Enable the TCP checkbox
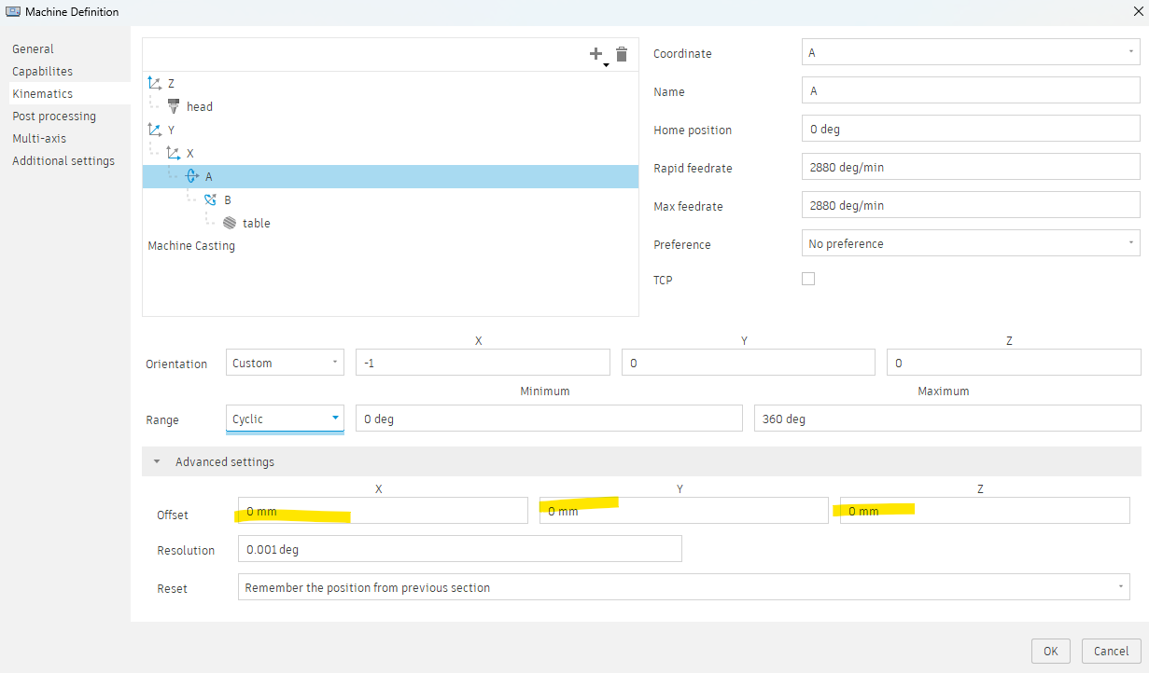This screenshot has width=1149, height=673. click(807, 278)
